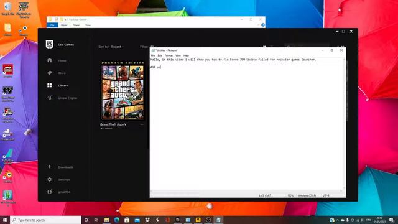
Task: Open Dropbox from the taskbar
Action: [147, 220]
